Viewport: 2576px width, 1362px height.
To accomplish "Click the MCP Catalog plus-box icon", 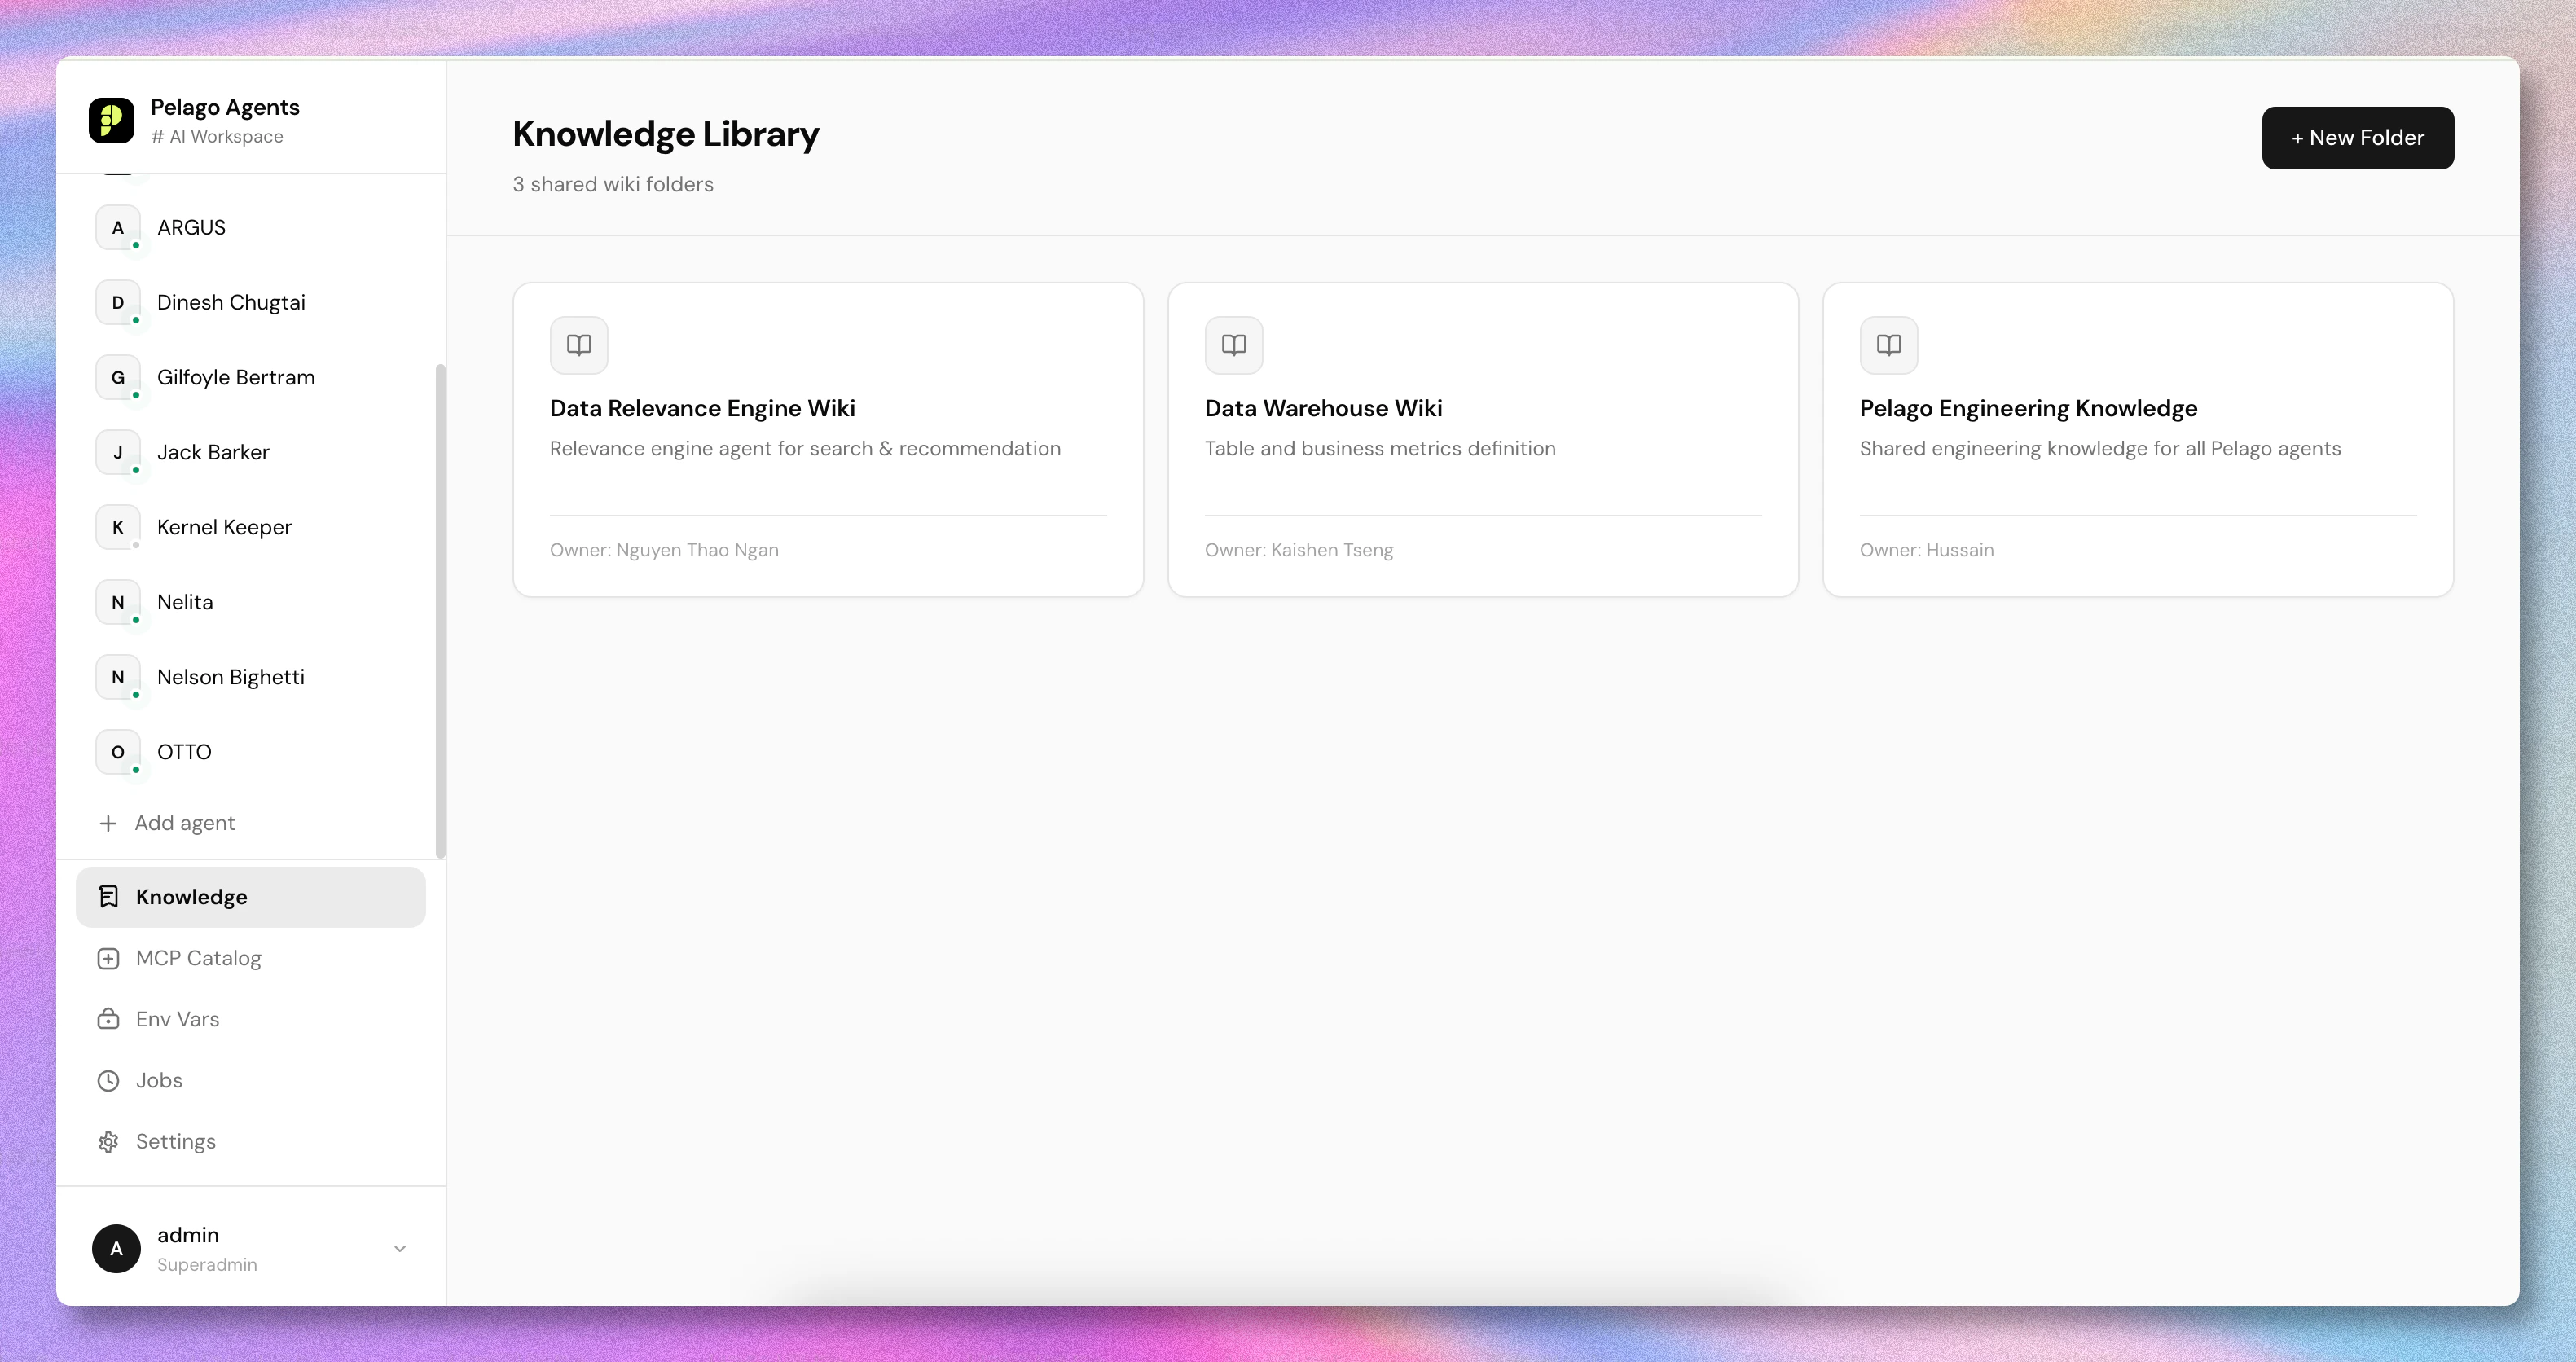I will pyautogui.click(x=108, y=958).
